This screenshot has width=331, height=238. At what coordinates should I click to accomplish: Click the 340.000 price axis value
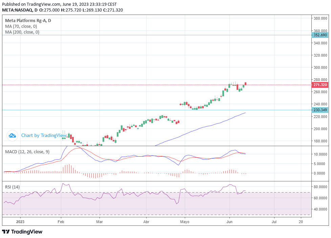tap(321, 43)
